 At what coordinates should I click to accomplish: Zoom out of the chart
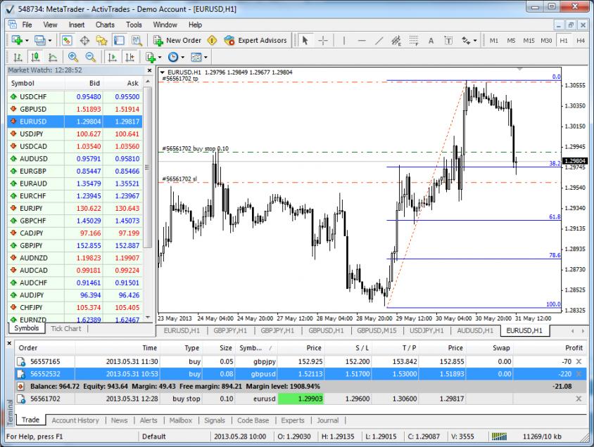(90, 58)
